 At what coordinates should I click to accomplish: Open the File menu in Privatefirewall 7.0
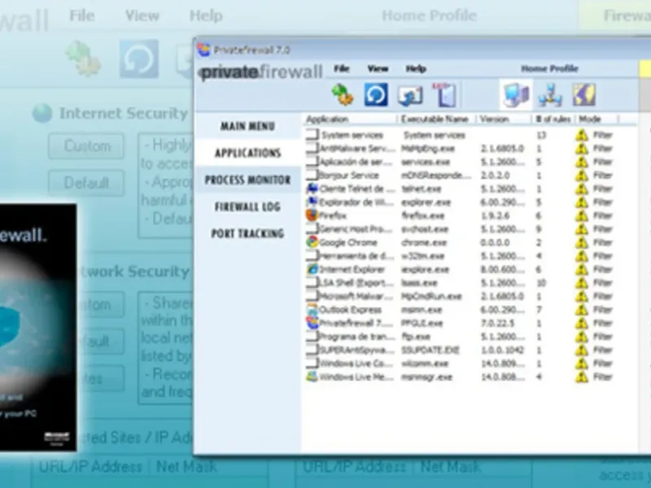[342, 69]
